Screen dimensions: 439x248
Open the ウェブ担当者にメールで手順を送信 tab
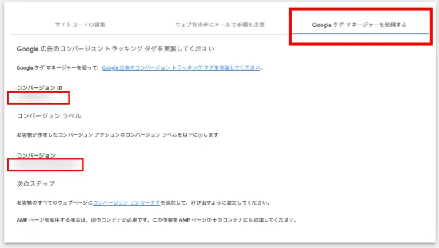point(219,25)
